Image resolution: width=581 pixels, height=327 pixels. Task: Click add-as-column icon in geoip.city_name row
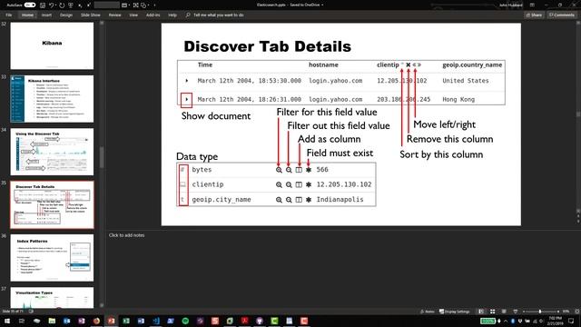coord(299,200)
